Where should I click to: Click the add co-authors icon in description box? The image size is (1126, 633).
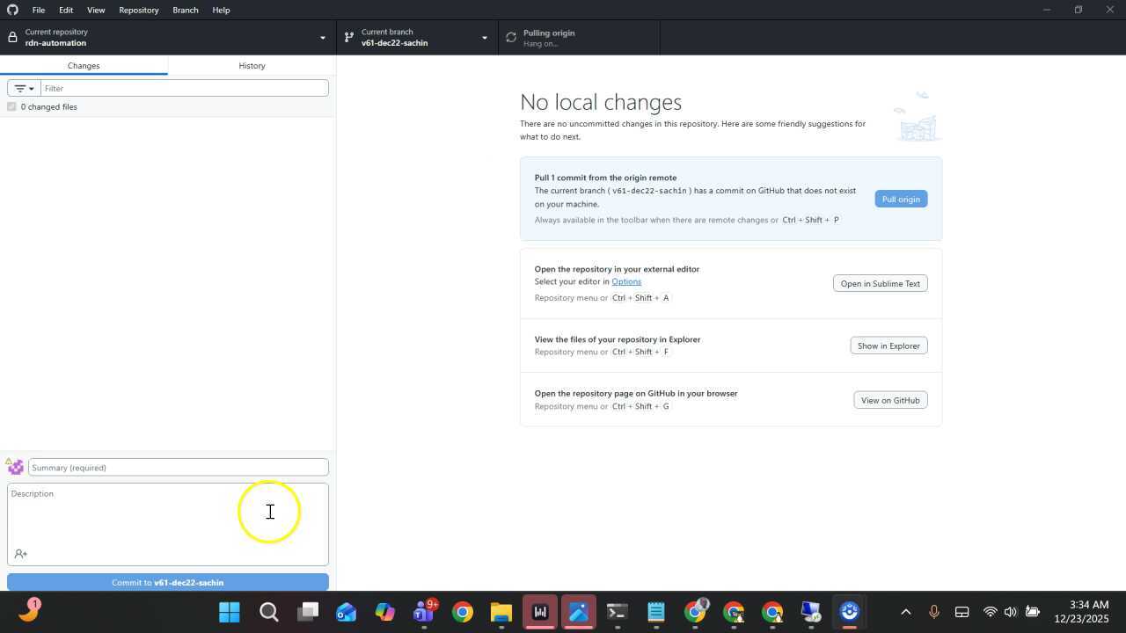point(21,554)
